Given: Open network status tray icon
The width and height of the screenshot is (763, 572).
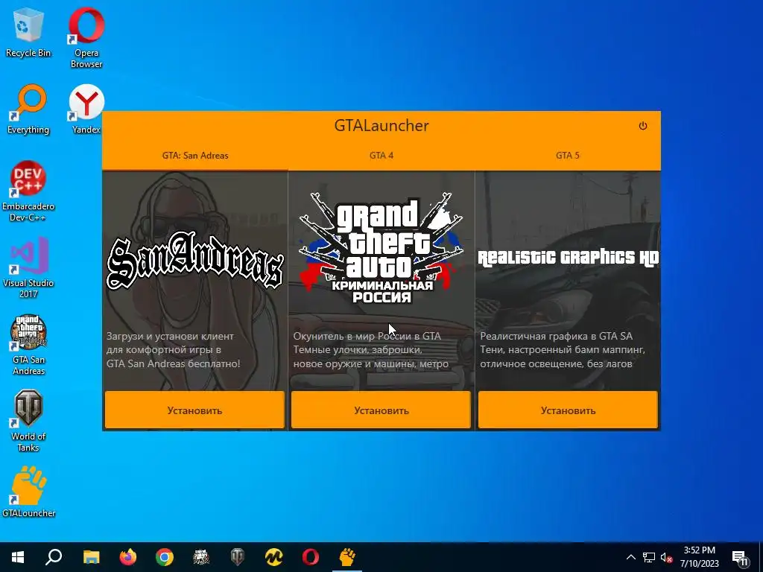Looking at the screenshot, I should tap(649, 557).
